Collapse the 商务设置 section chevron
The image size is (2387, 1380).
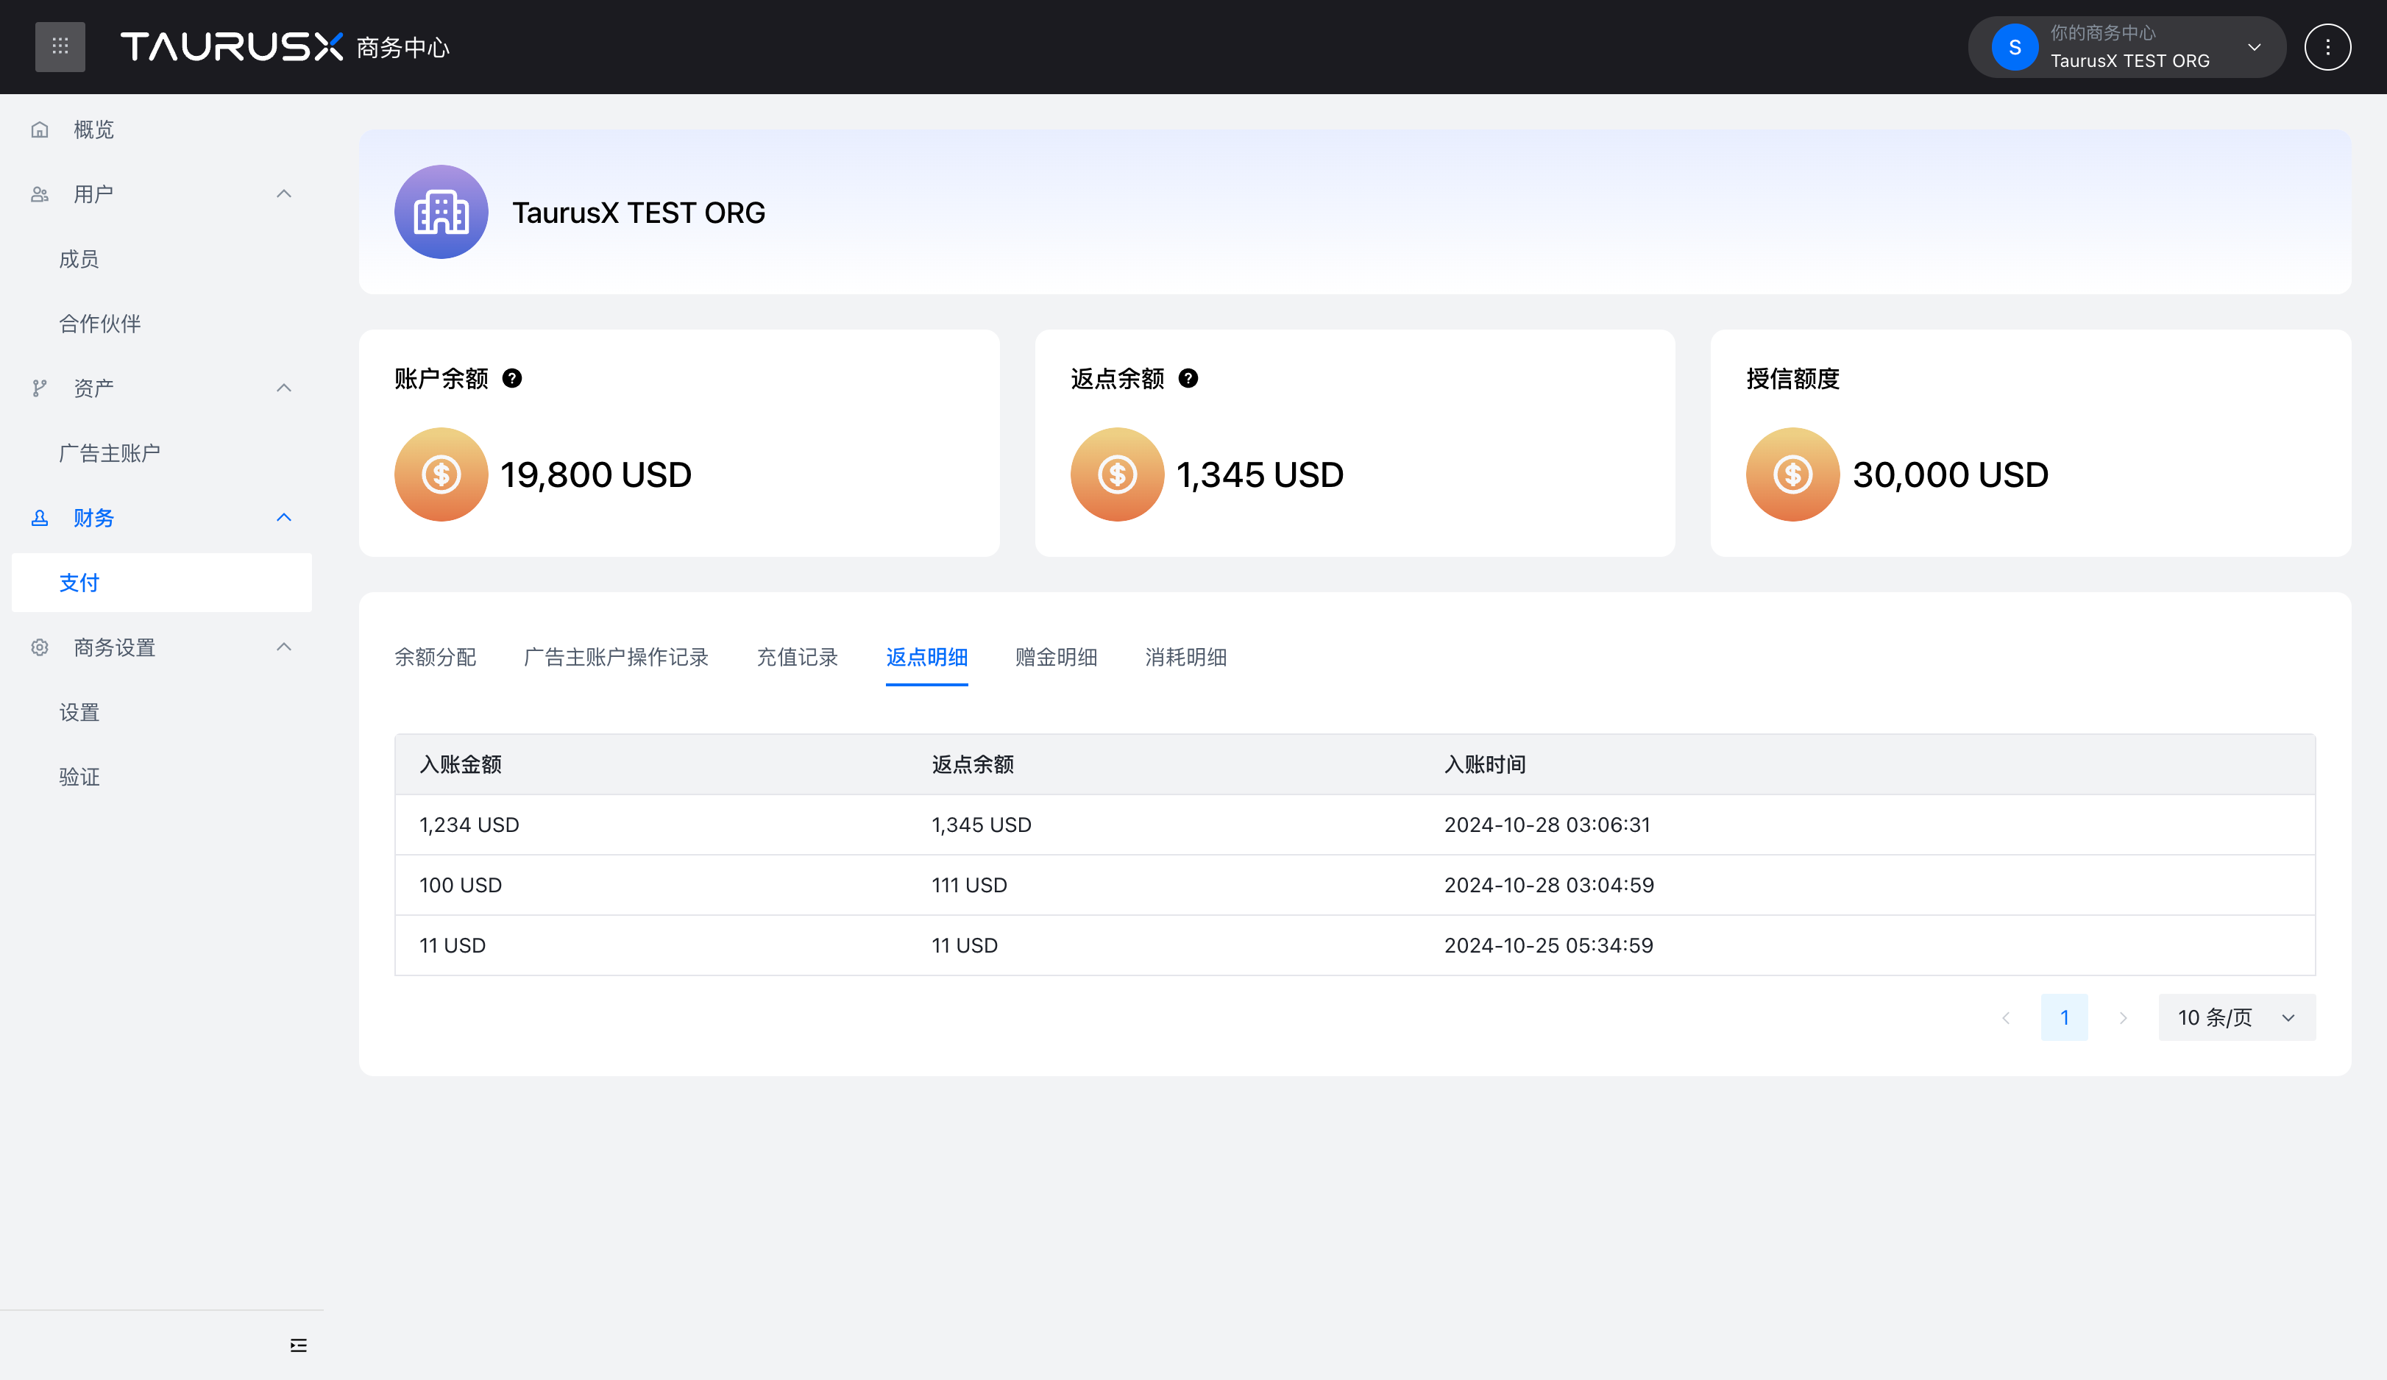coord(284,648)
